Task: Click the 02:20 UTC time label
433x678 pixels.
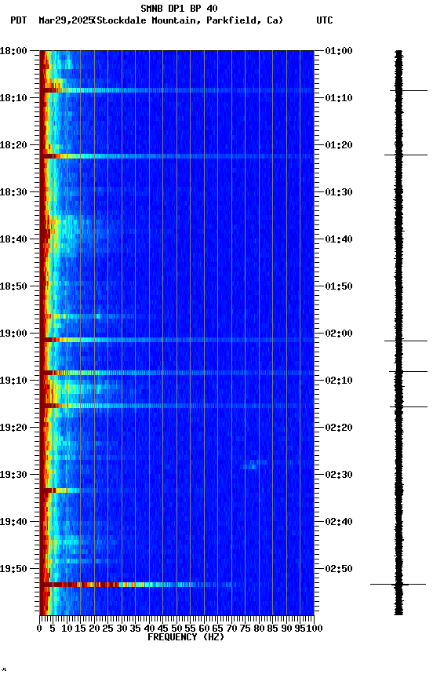Action: 339,428
